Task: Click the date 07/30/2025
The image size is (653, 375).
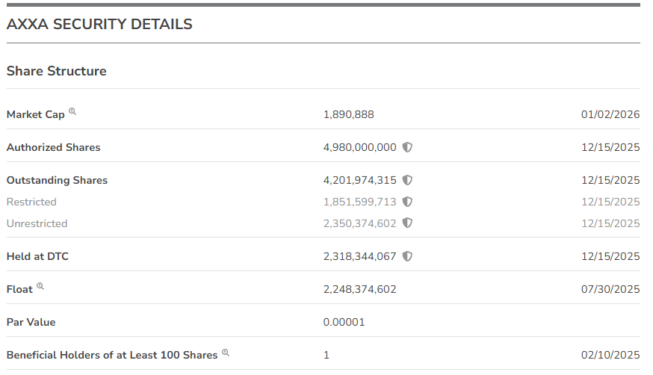Action: coord(610,289)
